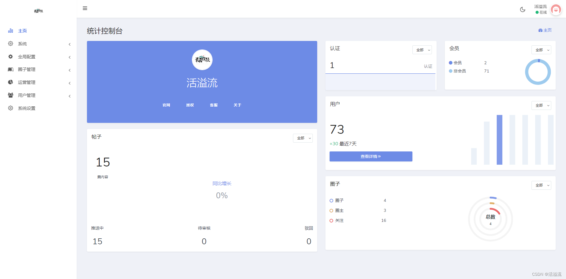Viewport: 566px width, 279px height.
Task: Click the 同比增长 label
Action: [x=222, y=184]
